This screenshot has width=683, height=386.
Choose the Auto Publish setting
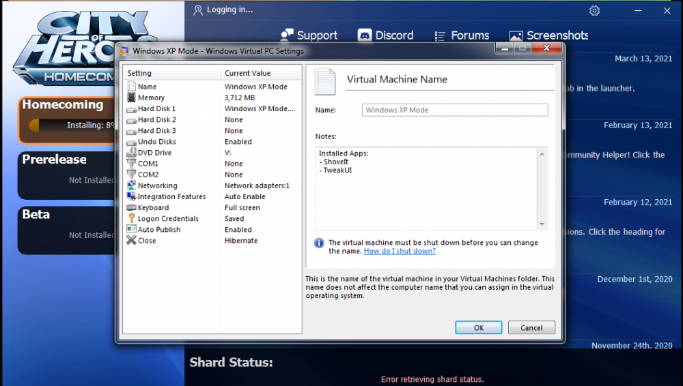tap(159, 230)
